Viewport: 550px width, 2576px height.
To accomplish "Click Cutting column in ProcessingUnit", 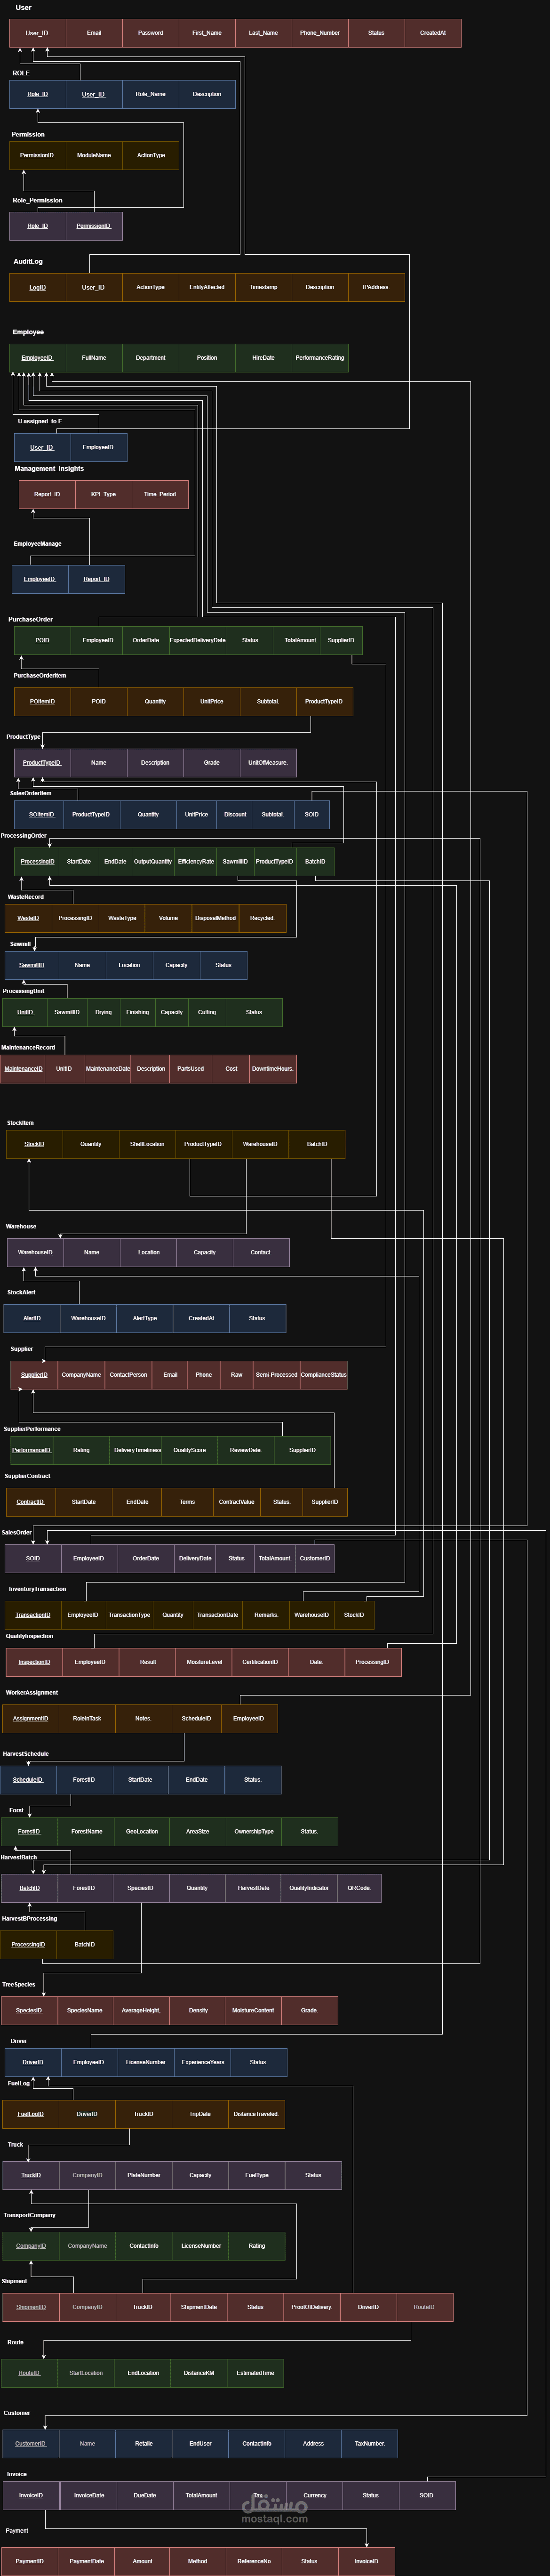I will click(207, 1012).
